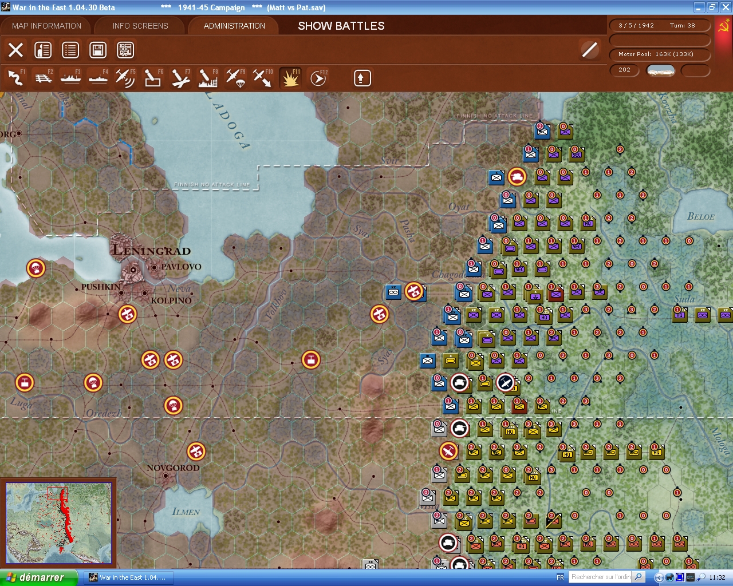Click the Soviet hammer and sickle flag
Image resolution: width=733 pixels, height=586 pixels.
click(x=724, y=26)
